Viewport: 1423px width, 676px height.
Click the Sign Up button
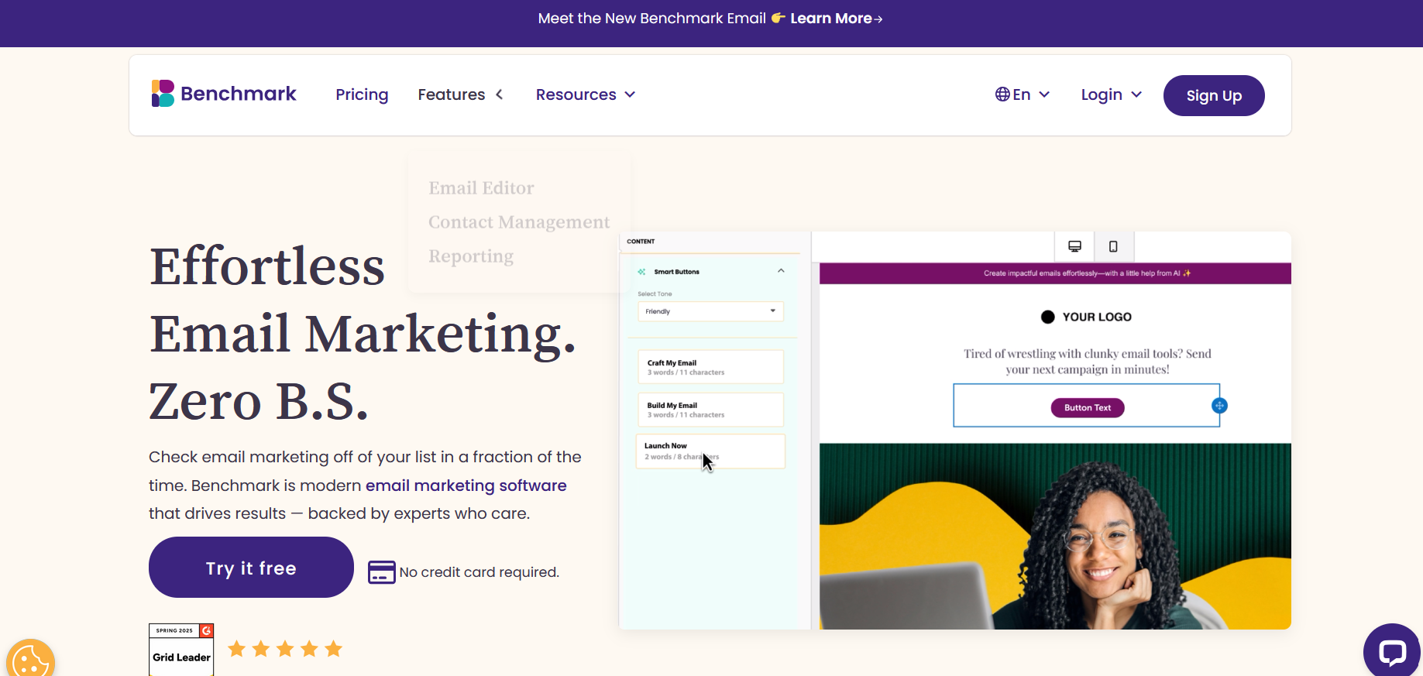1214,95
